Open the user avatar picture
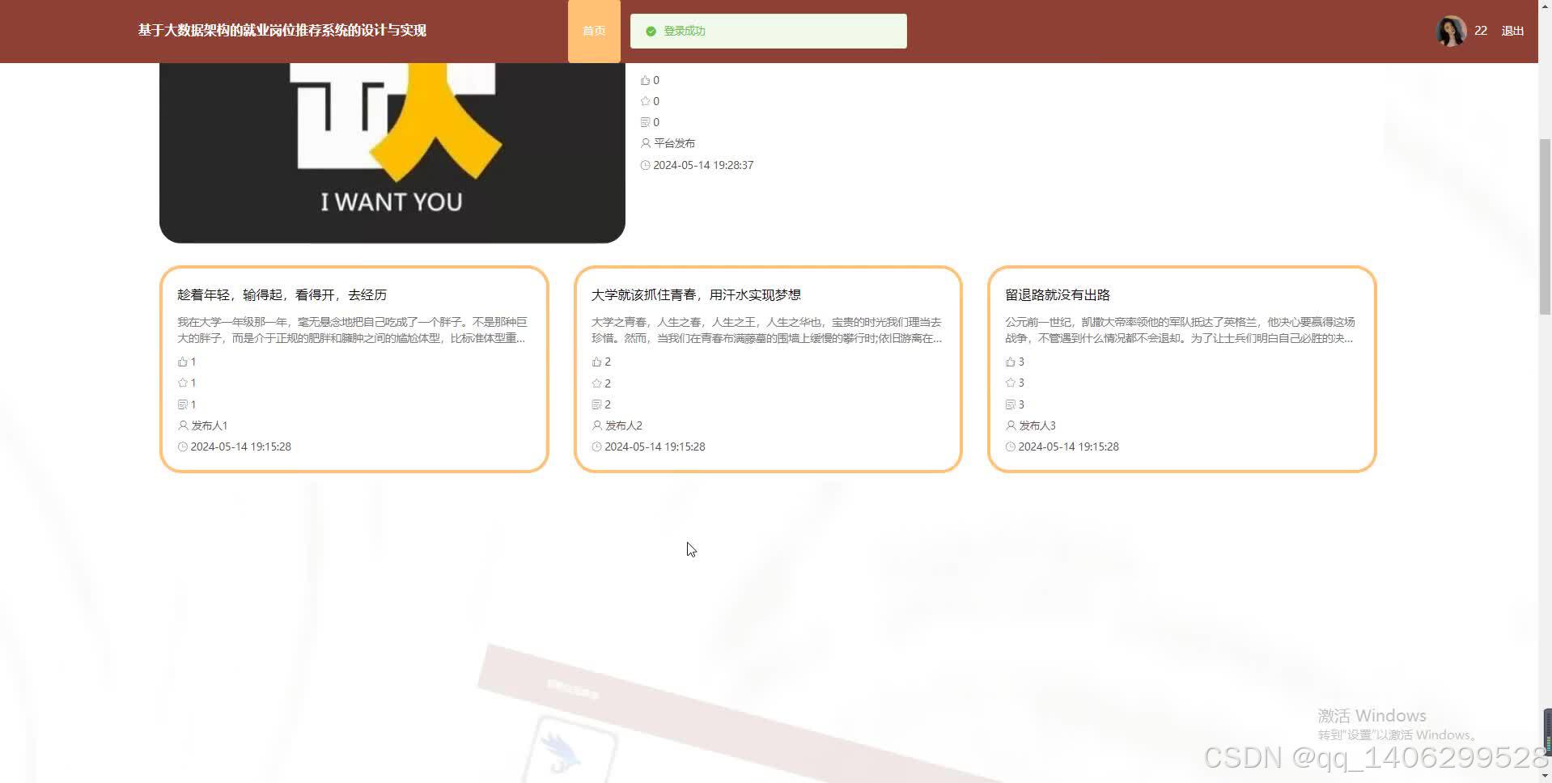 click(1451, 31)
